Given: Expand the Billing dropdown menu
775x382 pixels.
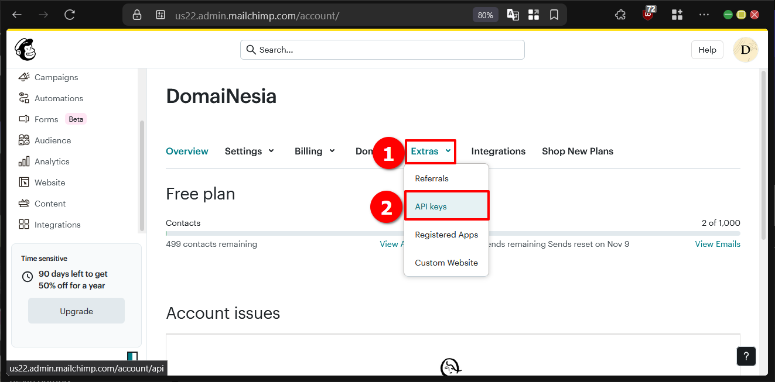Looking at the screenshot, I should pyautogui.click(x=314, y=151).
